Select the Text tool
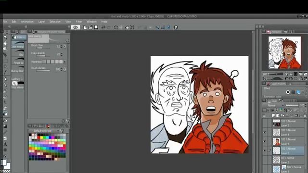The height and width of the screenshot is (173, 308). (x=5, y=144)
